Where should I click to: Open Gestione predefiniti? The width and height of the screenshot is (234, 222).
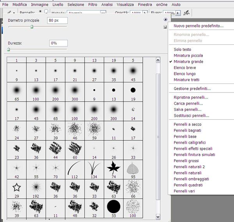(x=192, y=89)
